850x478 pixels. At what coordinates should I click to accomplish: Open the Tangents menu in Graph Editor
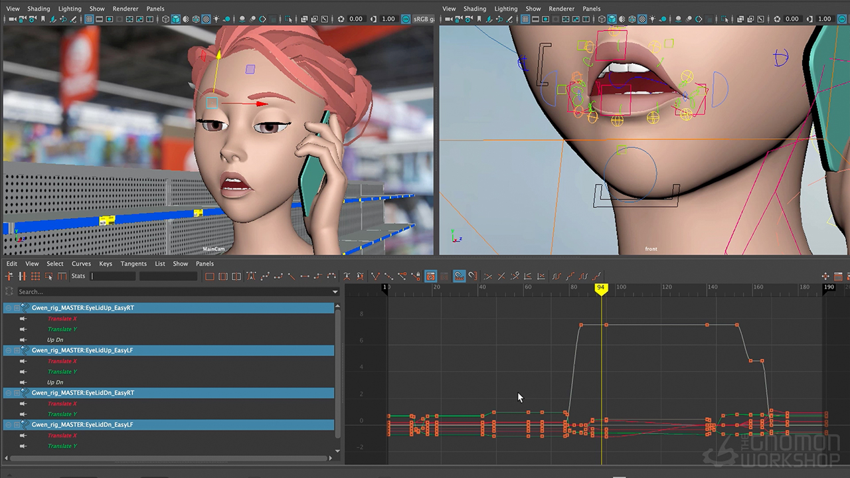pyautogui.click(x=133, y=264)
